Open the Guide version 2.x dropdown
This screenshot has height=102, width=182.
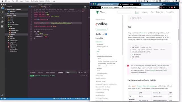[x=105, y=34]
